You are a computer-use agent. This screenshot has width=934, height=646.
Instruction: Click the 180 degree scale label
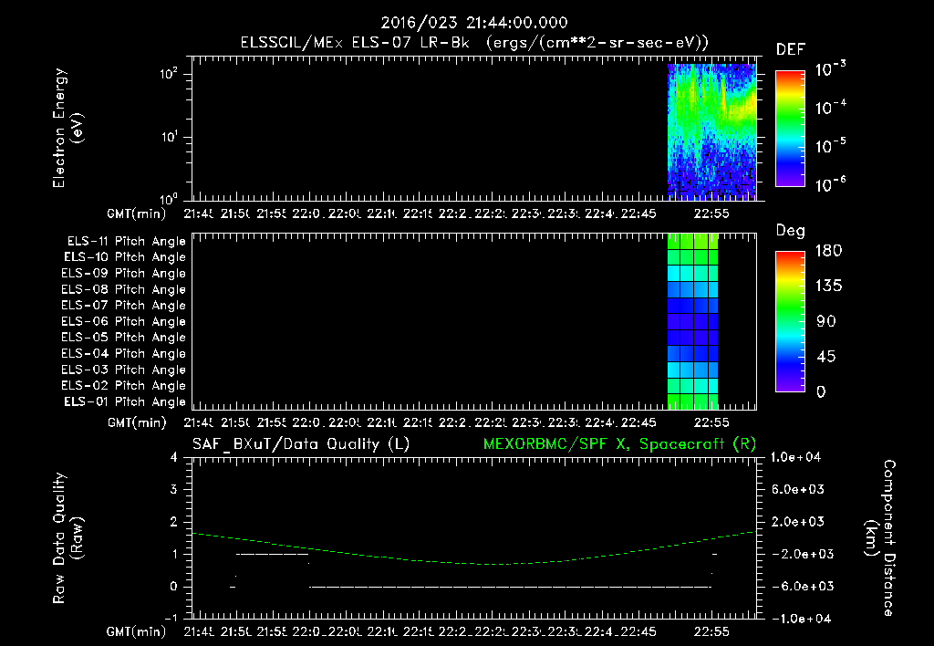pyautogui.click(x=828, y=251)
